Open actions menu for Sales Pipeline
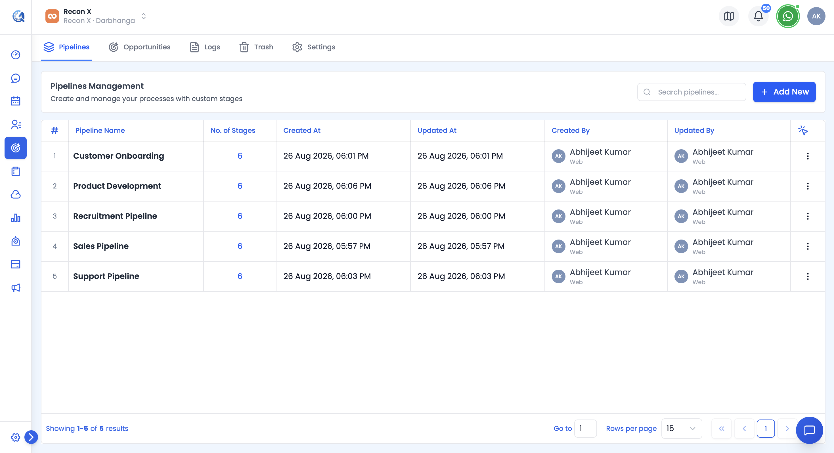This screenshot has height=453, width=834. (x=807, y=246)
